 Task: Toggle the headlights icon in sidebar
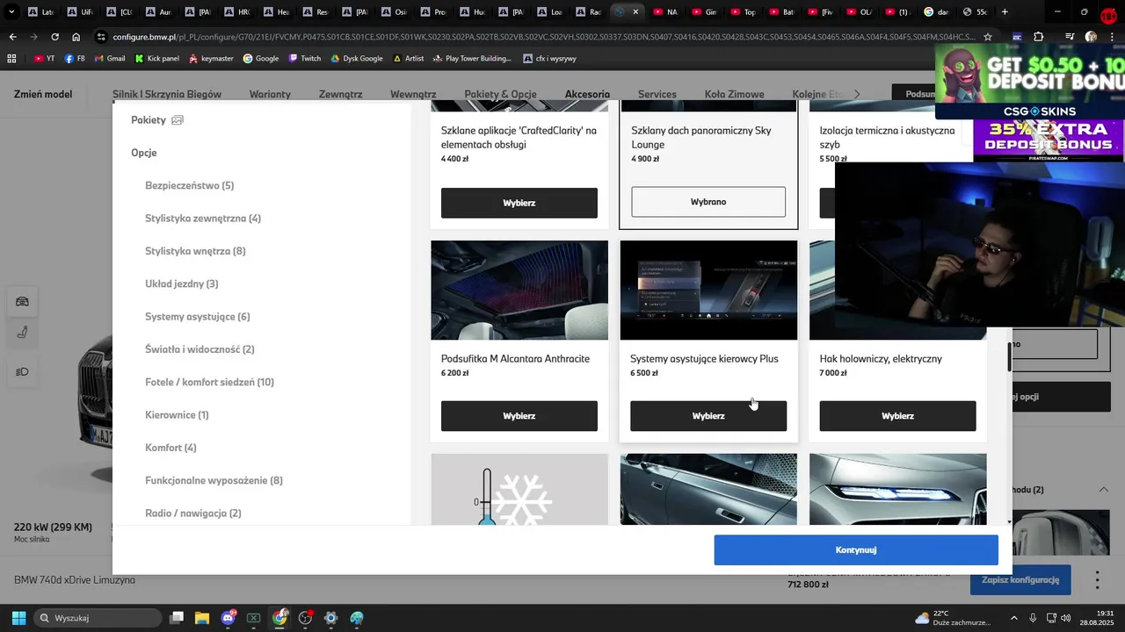(x=23, y=371)
